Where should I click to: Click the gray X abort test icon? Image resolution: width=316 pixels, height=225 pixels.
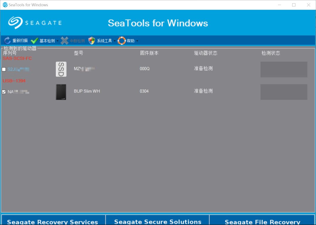click(64, 41)
